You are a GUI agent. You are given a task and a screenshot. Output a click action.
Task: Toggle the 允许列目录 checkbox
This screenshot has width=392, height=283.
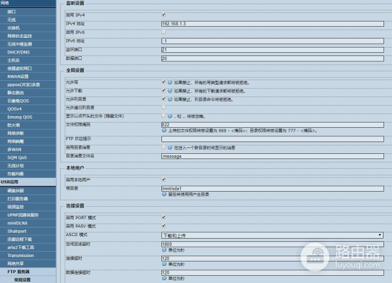[163, 99]
